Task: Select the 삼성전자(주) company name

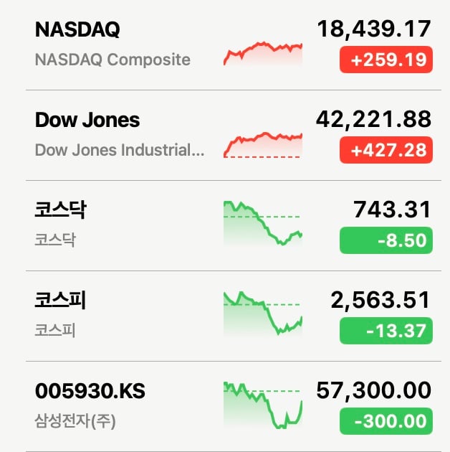Action: (75, 421)
